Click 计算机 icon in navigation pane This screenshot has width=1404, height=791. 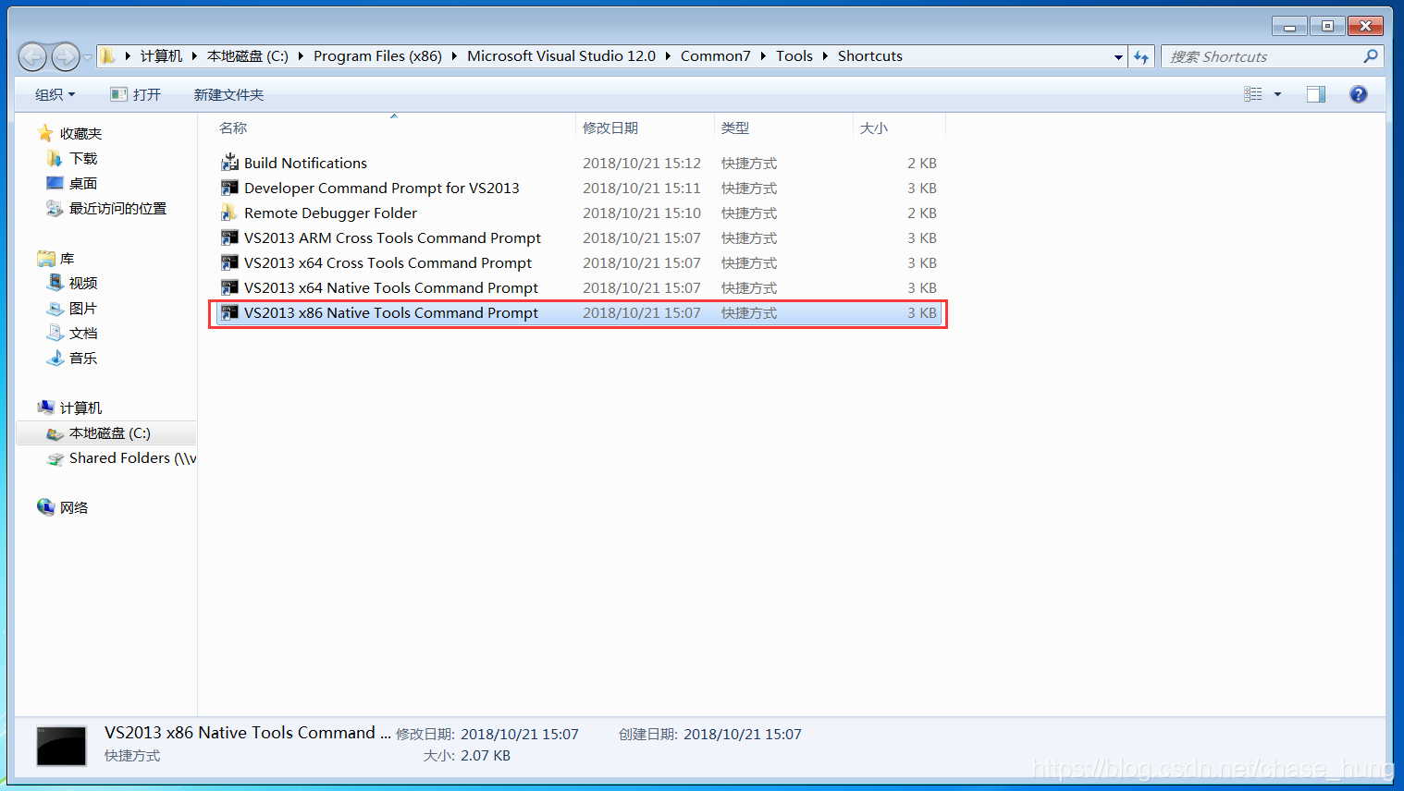tap(45, 408)
